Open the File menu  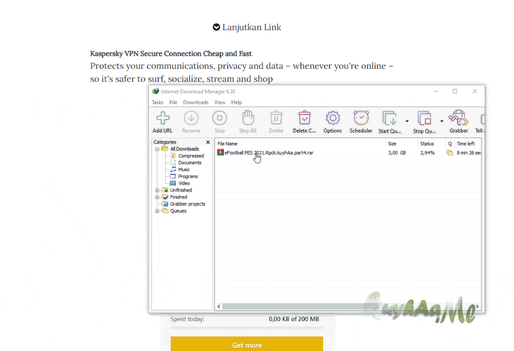click(x=173, y=102)
